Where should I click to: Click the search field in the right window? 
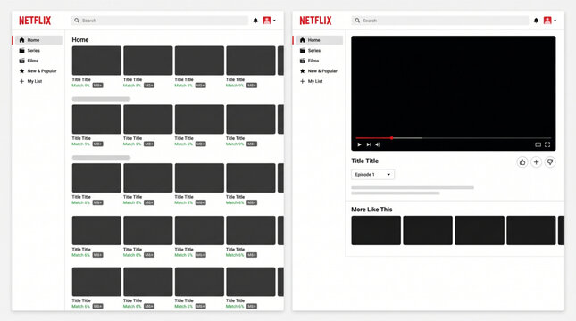click(440, 21)
